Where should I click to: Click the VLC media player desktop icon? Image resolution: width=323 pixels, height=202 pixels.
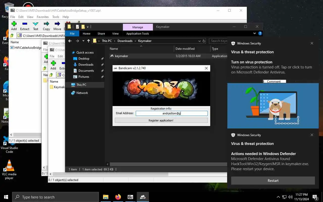tap(9, 170)
